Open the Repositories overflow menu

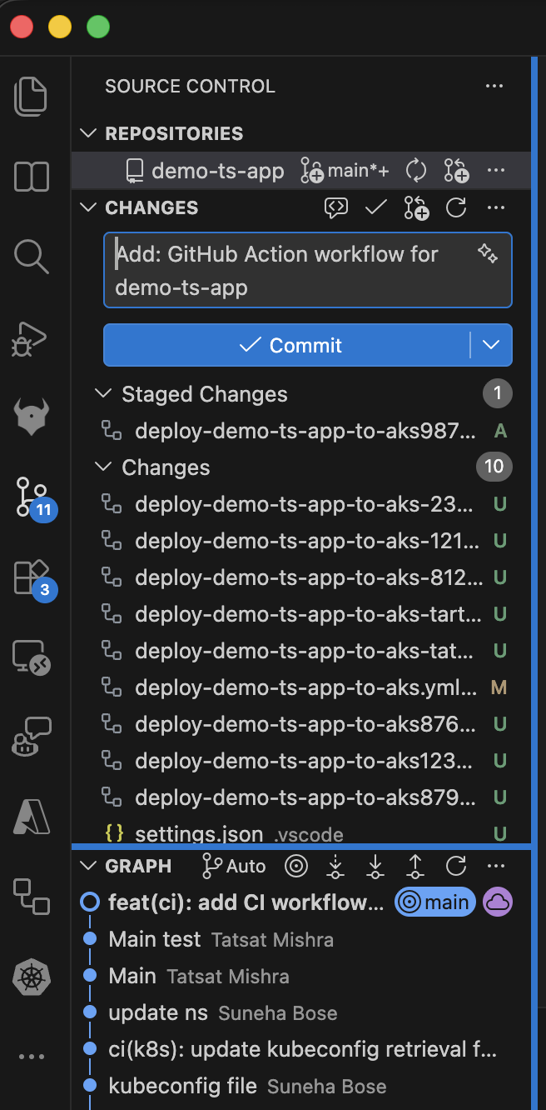pyautogui.click(x=496, y=170)
